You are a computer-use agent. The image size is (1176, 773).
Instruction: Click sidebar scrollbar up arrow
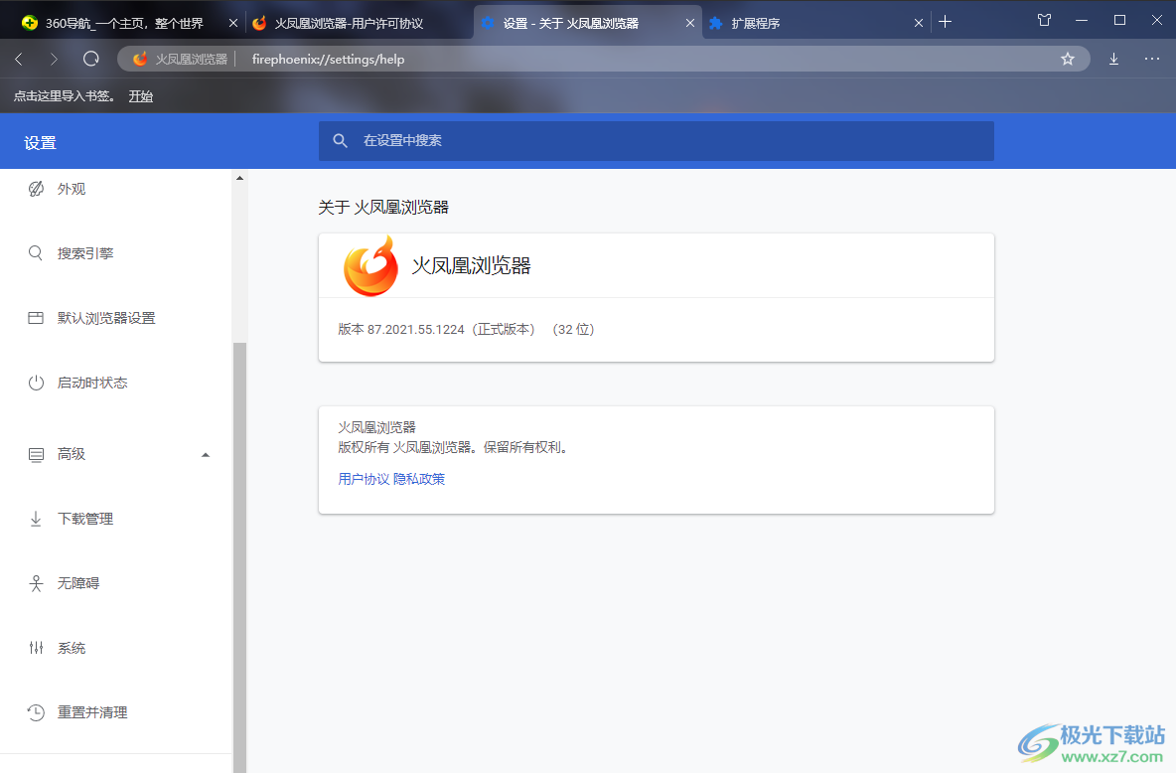pos(240,178)
